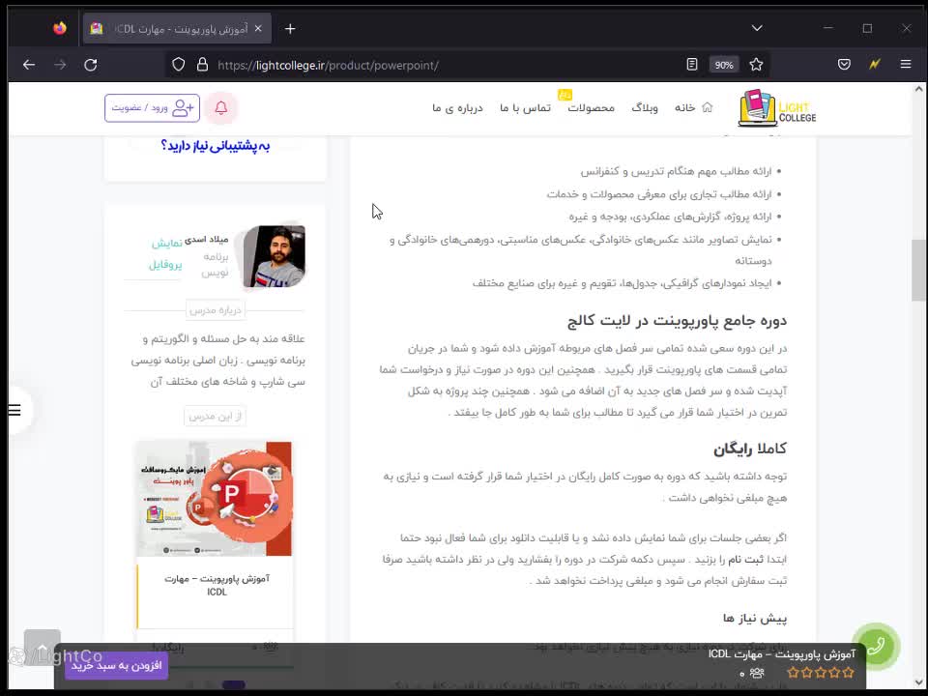Click the home icon beside خانه
This screenshot has width=928, height=696.
[707, 107]
